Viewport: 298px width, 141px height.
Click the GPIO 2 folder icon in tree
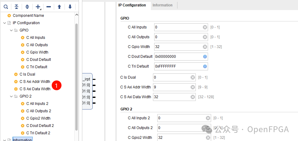click(16, 96)
